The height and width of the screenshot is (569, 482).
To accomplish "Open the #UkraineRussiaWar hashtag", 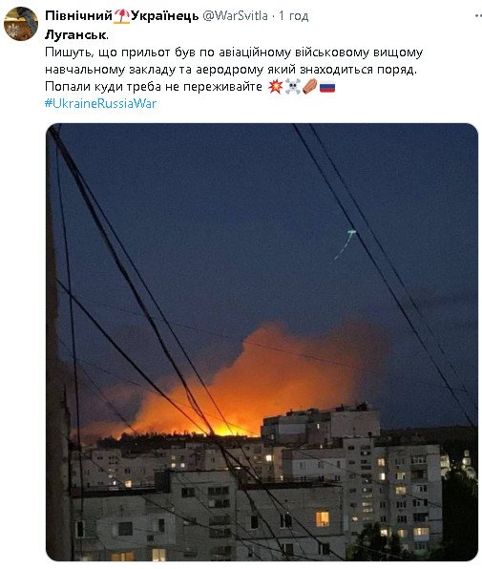I will pyautogui.click(x=100, y=104).
